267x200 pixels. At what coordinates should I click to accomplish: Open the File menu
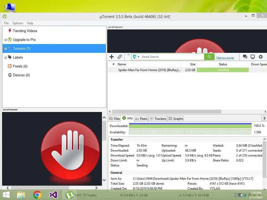tap(6, 23)
